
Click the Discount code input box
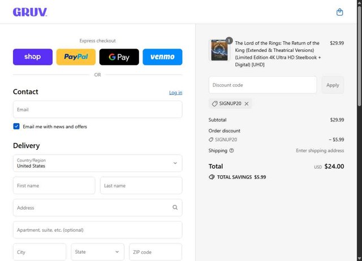click(x=262, y=85)
